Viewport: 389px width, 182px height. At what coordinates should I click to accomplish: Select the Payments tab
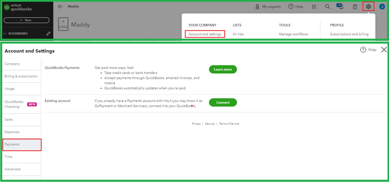pos(22,145)
